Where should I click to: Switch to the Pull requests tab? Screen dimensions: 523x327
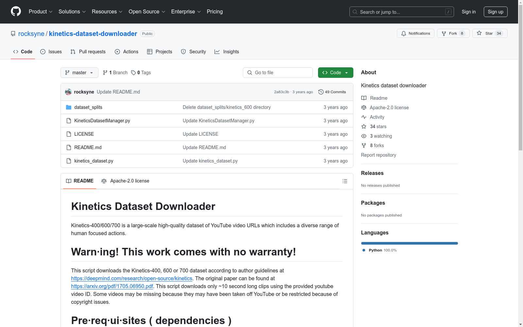pos(88,52)
